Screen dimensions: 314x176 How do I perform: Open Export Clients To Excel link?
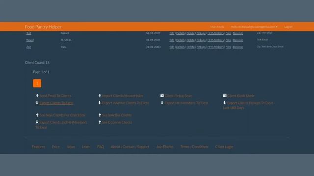tap(56, 103)
